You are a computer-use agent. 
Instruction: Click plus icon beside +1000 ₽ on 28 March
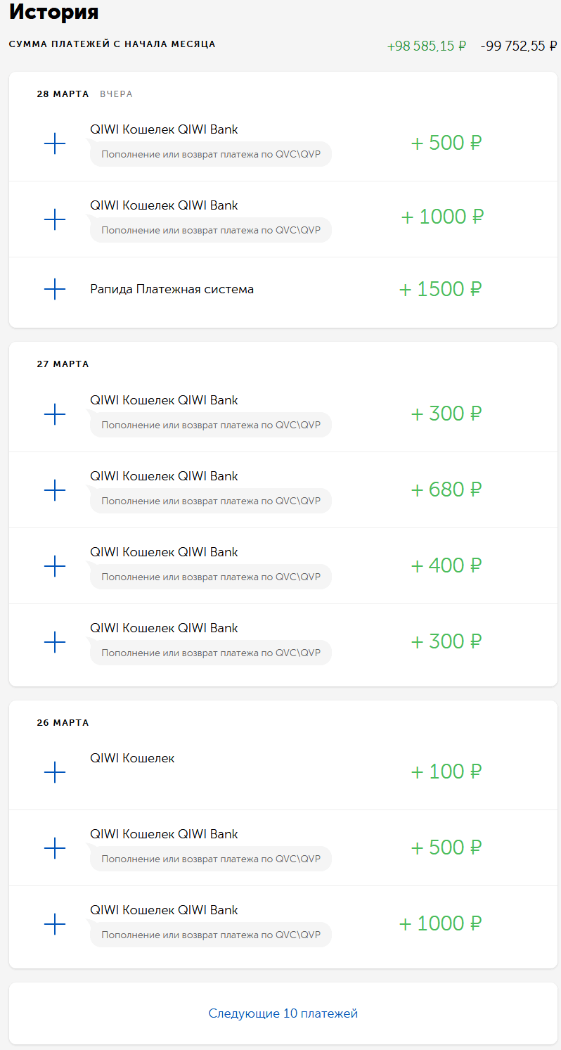click(x=55, y=219)
